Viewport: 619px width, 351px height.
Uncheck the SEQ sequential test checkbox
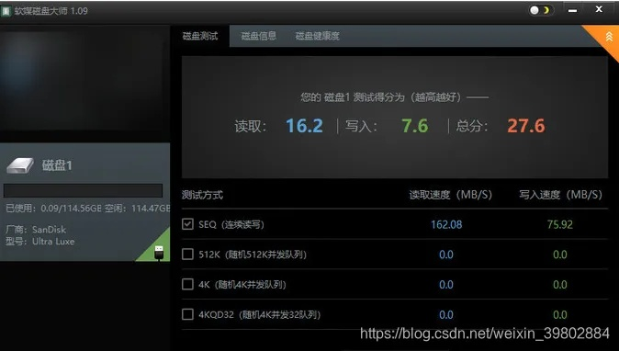[187, 224]
